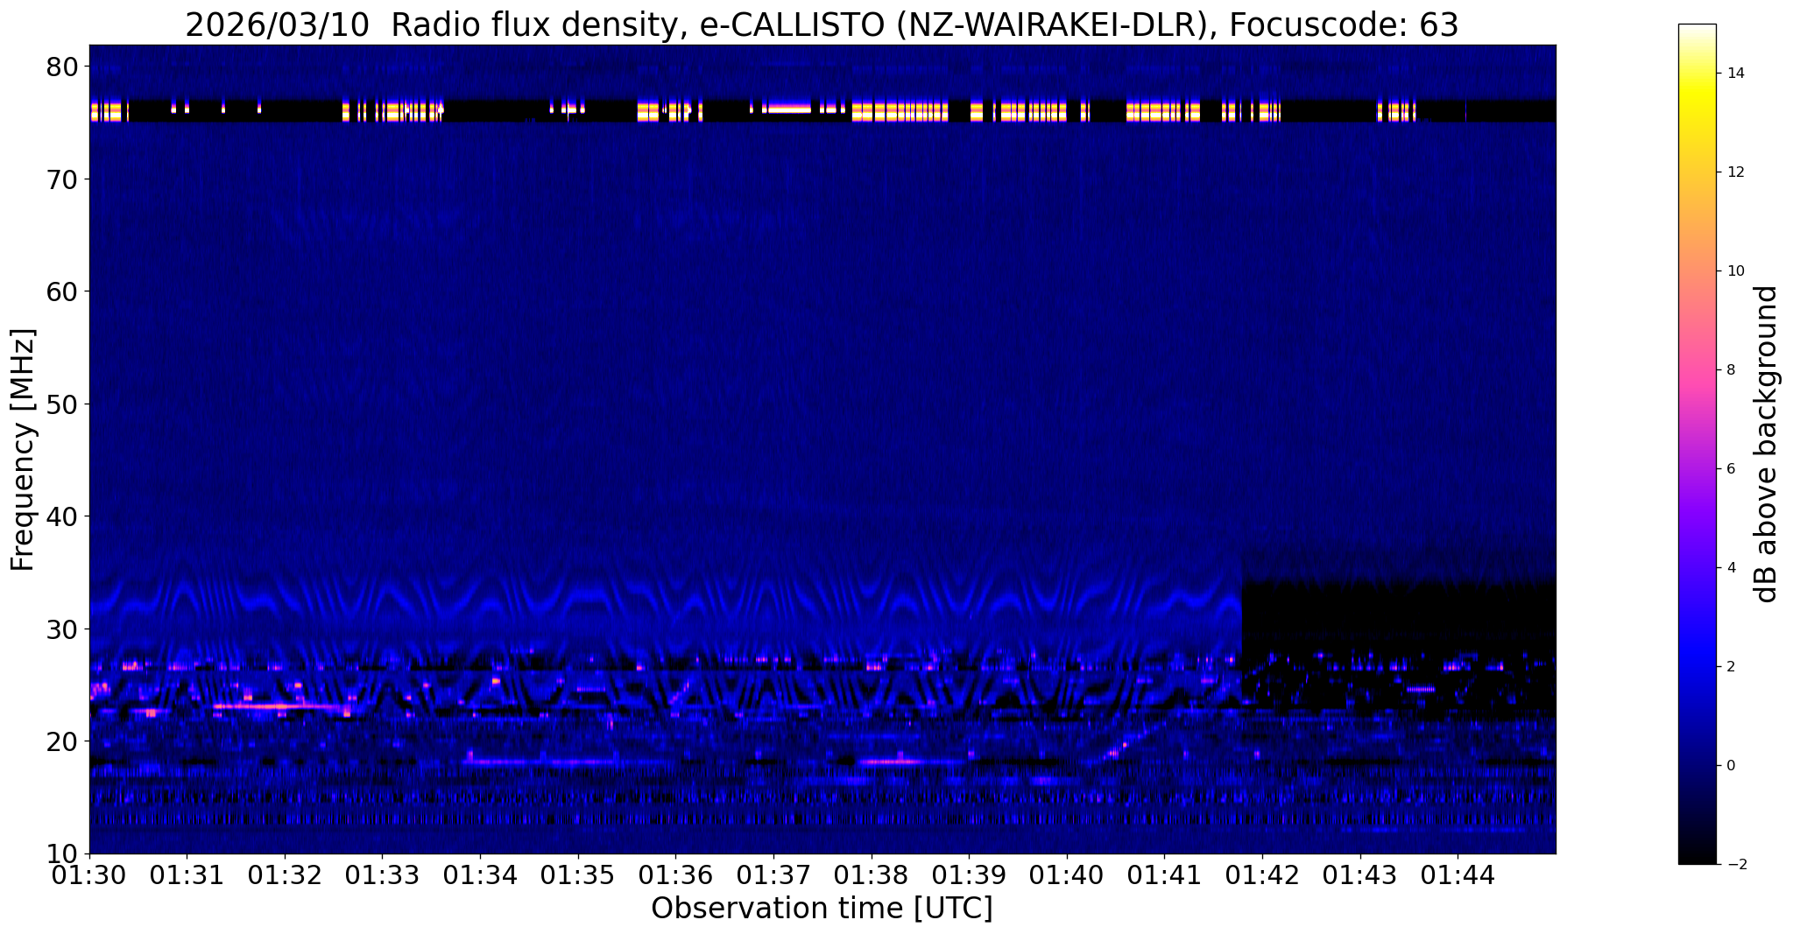Click the y-axis tick label 80
This screenshot has height=934, width=1793.
(x=62, y=67)
